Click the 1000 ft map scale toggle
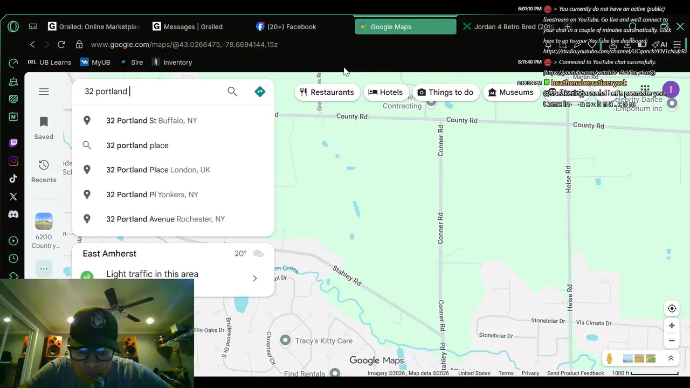Viewport: 690px width, 388px height. pos(645,373)
